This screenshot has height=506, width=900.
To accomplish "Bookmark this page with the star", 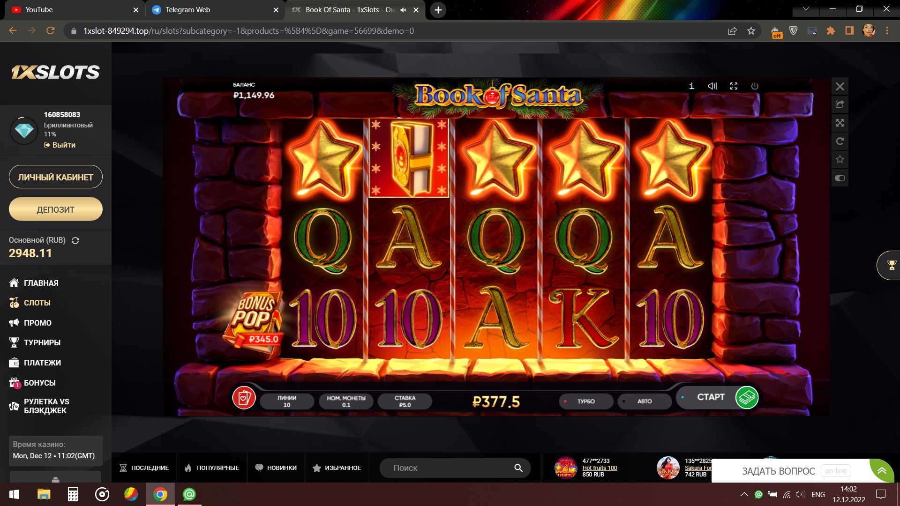I will pyautogui.click(x=751, y=31).
